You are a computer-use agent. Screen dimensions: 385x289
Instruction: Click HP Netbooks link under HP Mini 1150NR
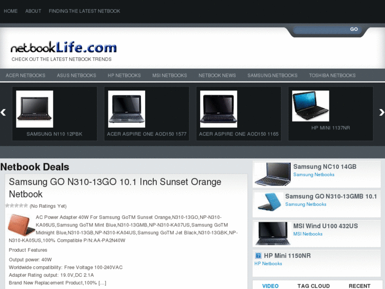(268, 264)
